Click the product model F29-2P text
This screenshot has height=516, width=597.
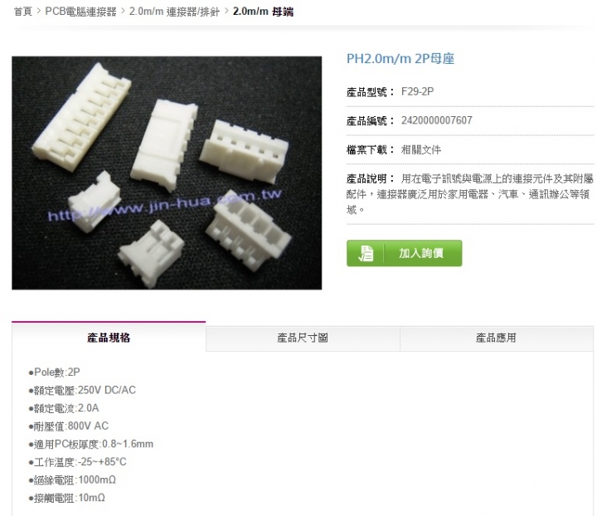(417, 92)
